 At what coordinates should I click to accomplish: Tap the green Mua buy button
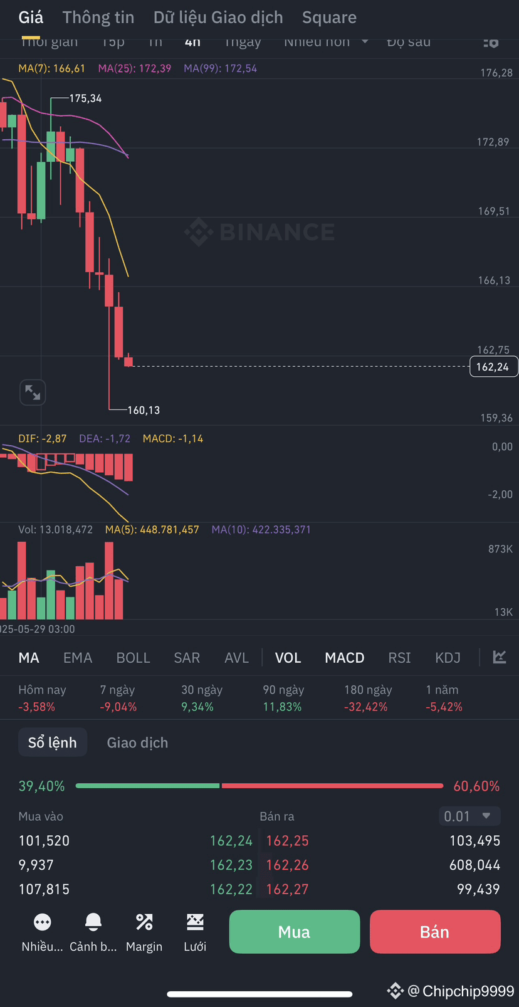coord(295,932)
